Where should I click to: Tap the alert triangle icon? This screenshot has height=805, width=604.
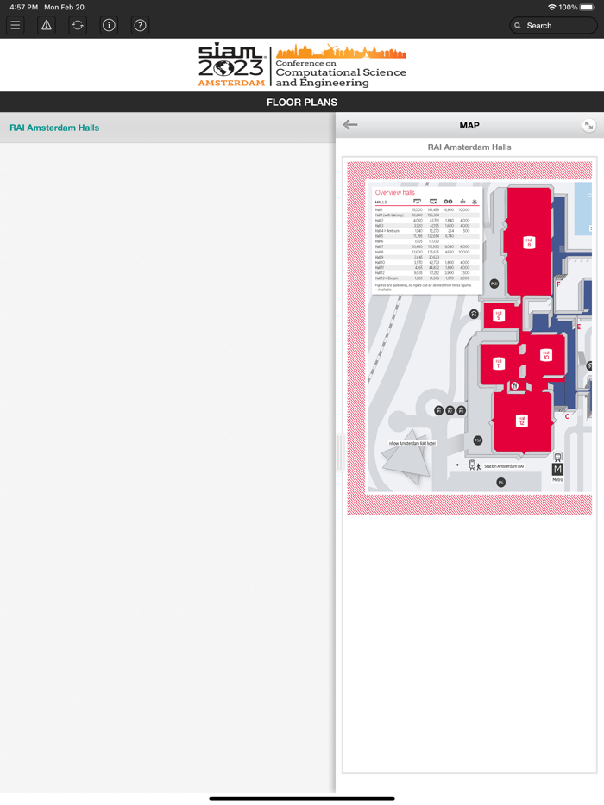pos(47,25)
